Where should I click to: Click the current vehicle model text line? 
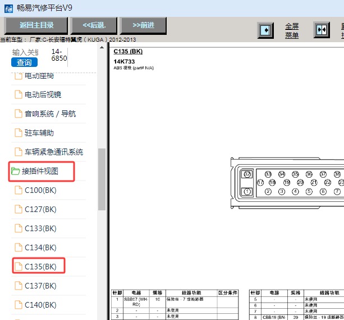pos(68,40)
